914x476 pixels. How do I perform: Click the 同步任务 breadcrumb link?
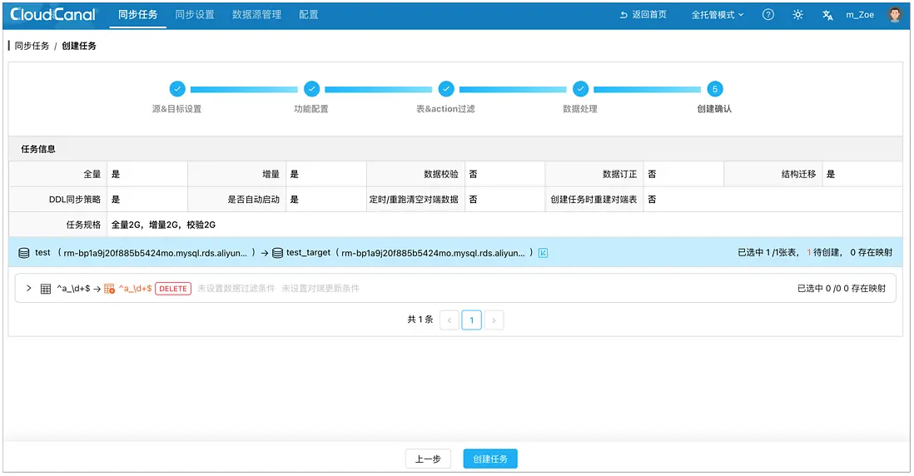click(32, 46)
